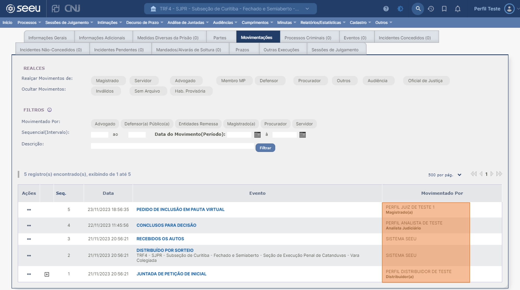Open the help question mark icon
This screenshot has width=520, height=290.
(386, 9)
